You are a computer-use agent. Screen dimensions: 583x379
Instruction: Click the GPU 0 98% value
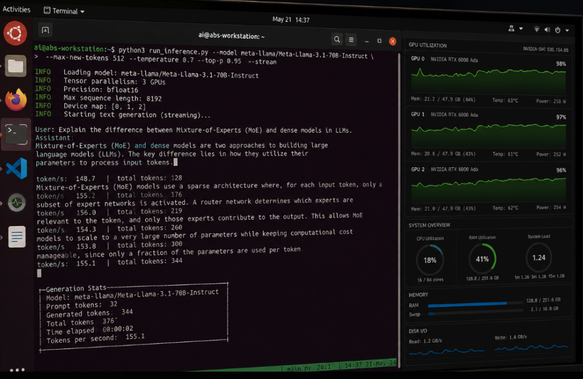(561, 64)
